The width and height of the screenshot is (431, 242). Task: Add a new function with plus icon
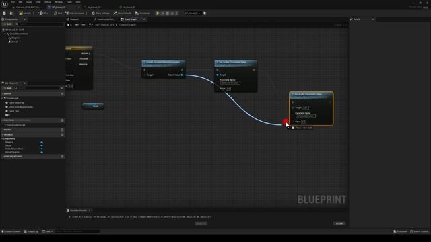62,120
